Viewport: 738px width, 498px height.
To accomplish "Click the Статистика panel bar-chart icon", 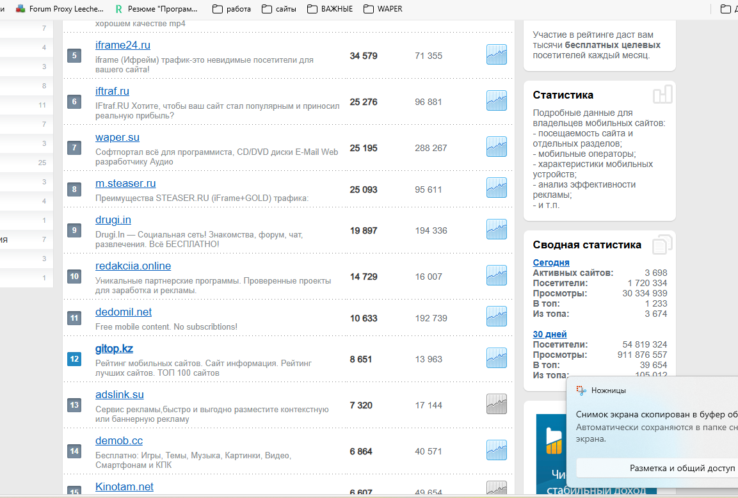I will coord(662,95).
